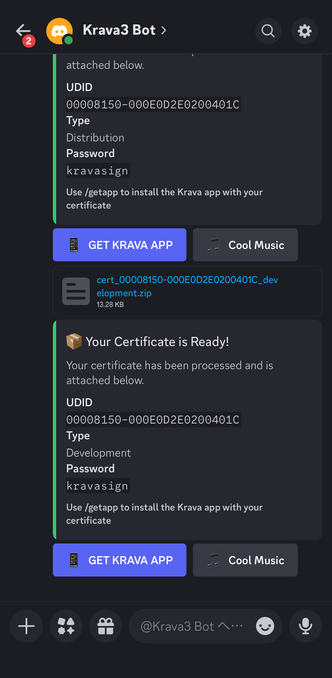The image size is (332, 678).
Task: Open the cert development.zip file link
Action: pyautogui.click(x=187, y=286)
